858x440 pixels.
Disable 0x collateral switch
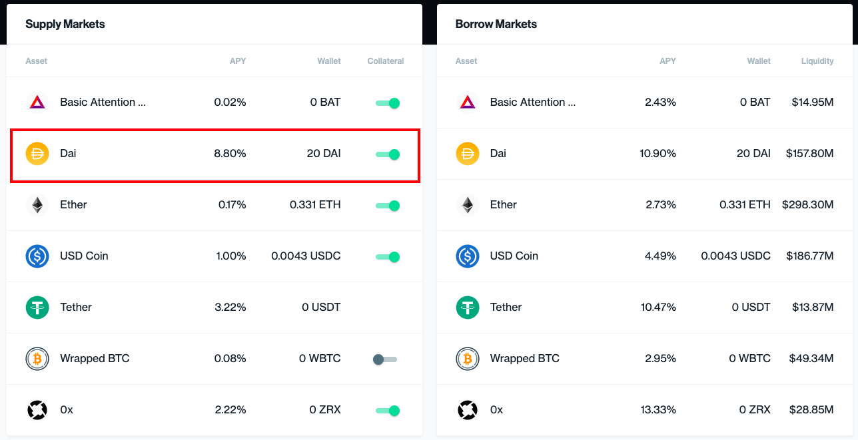387,411
